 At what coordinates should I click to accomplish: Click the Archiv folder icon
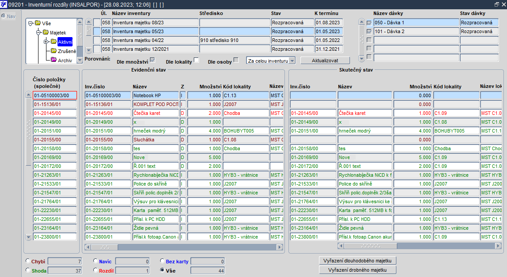54,60
